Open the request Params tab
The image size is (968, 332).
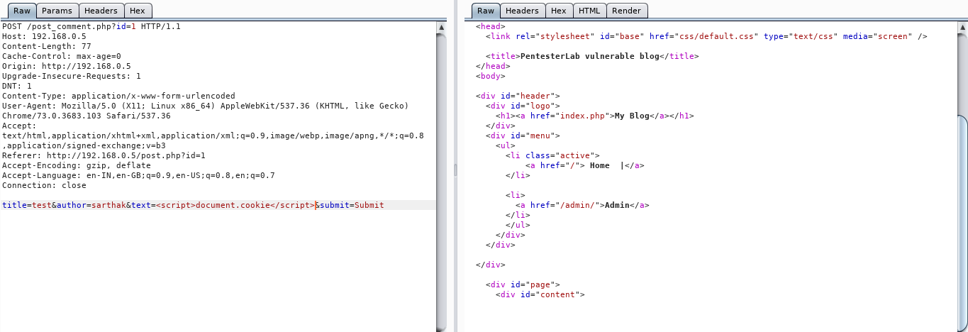click(x=57, y=11)
